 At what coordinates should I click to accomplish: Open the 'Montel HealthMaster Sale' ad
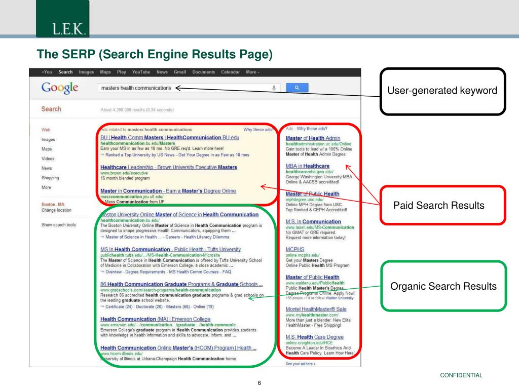316,309
